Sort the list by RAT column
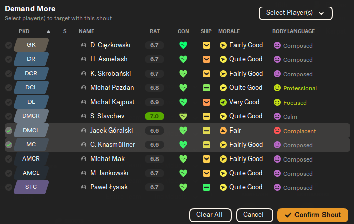 155,31
